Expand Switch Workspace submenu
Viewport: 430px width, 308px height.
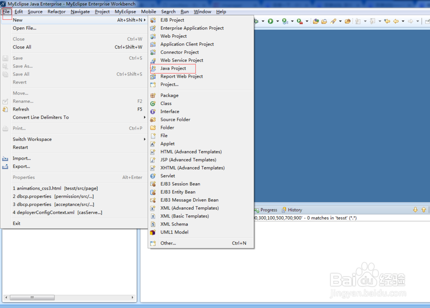[x=74, y=139]
